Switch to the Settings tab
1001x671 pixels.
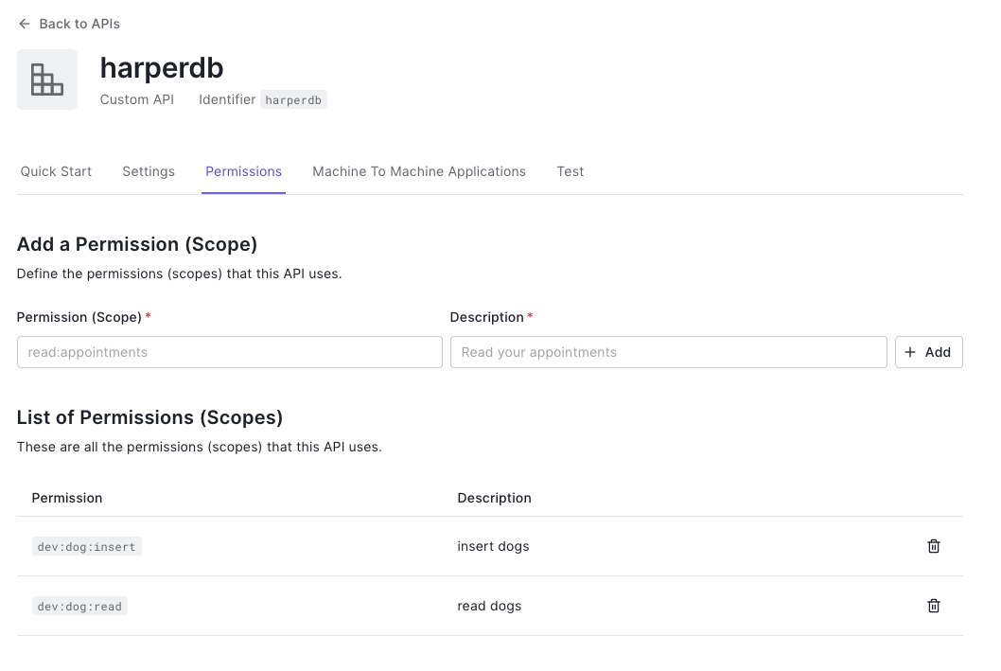tap(149, 171)
